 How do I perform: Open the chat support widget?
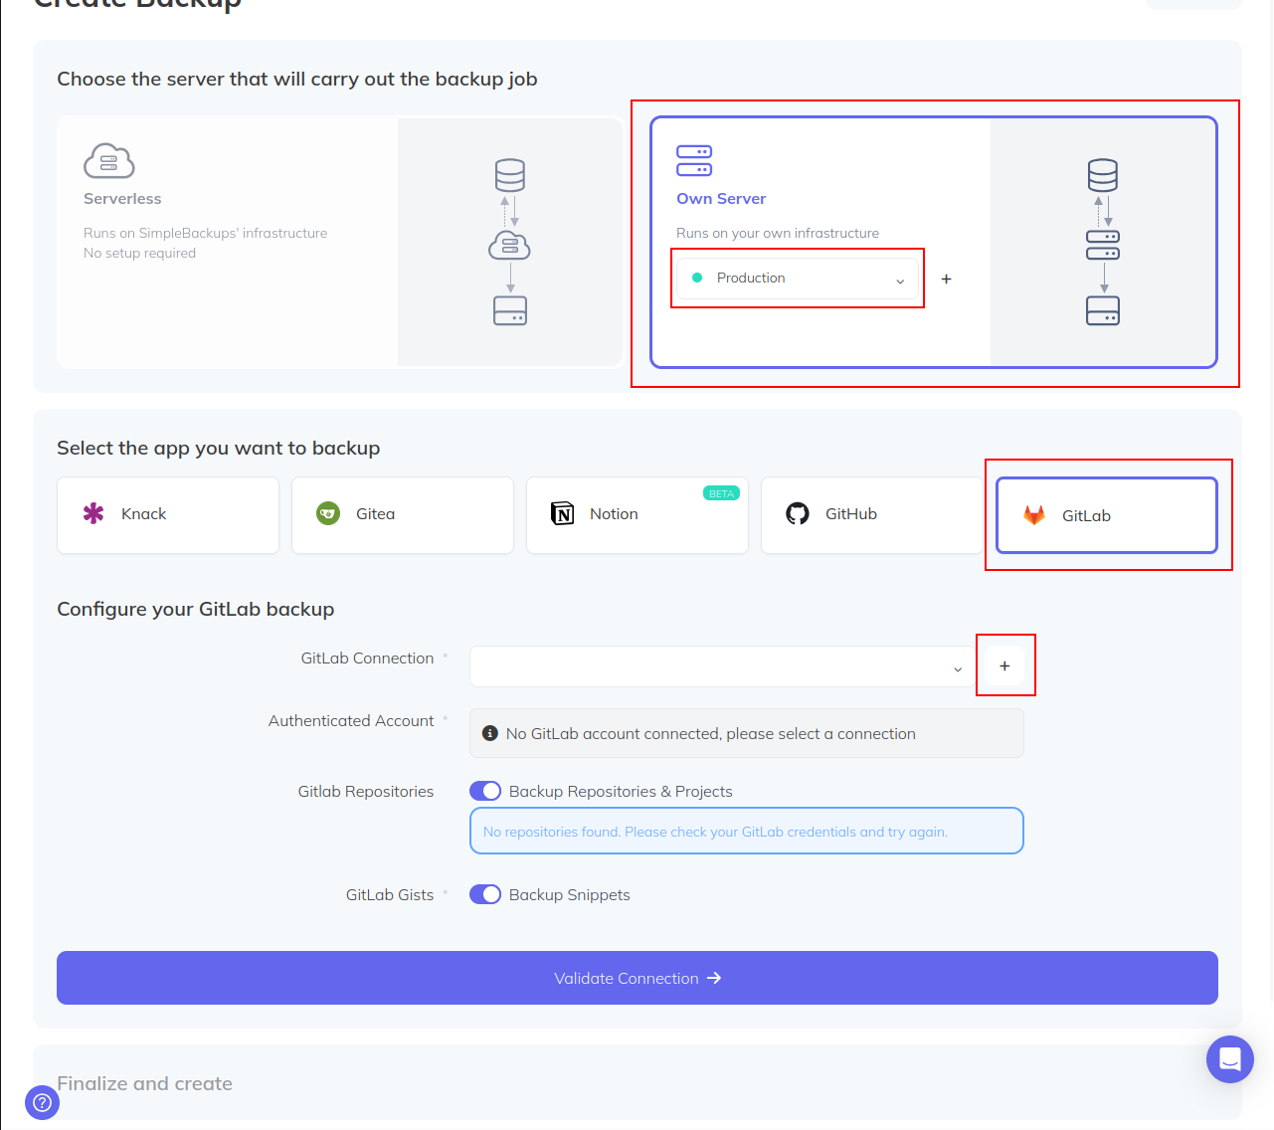[x=1230, y=1059]
